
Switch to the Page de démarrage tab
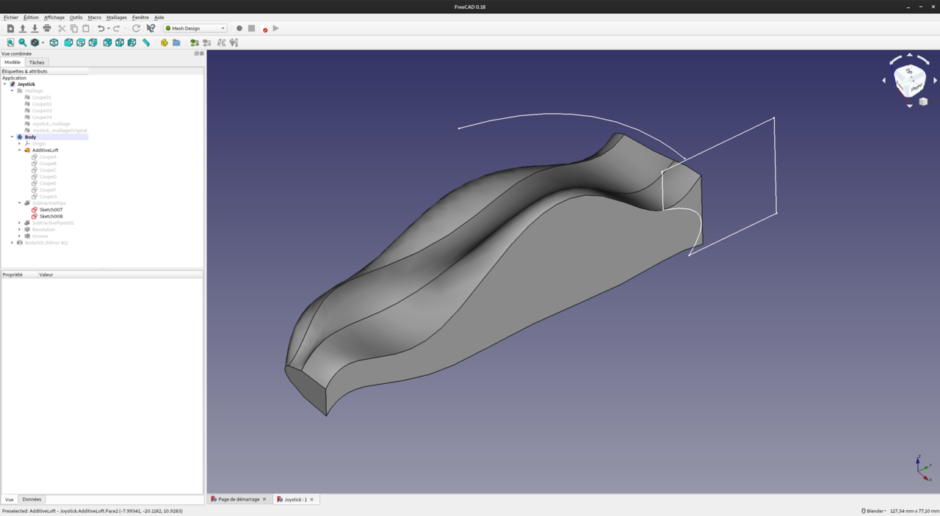239,499
